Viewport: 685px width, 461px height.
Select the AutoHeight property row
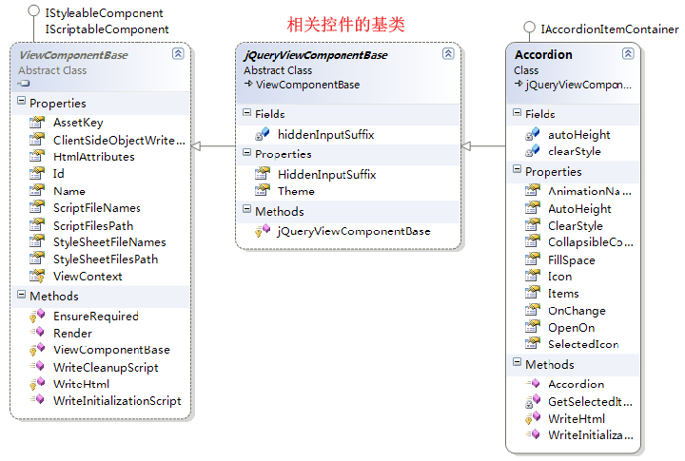(573, 209)
